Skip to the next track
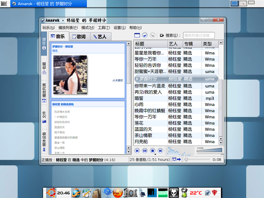The height and width of the screenshot is (198, 264). coord(160,151)
